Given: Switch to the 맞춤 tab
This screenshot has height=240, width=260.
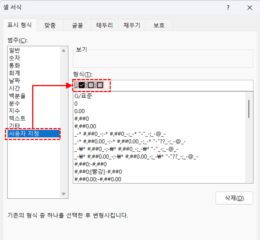Looking at the screenshot, I should click(x=50, y=25).
